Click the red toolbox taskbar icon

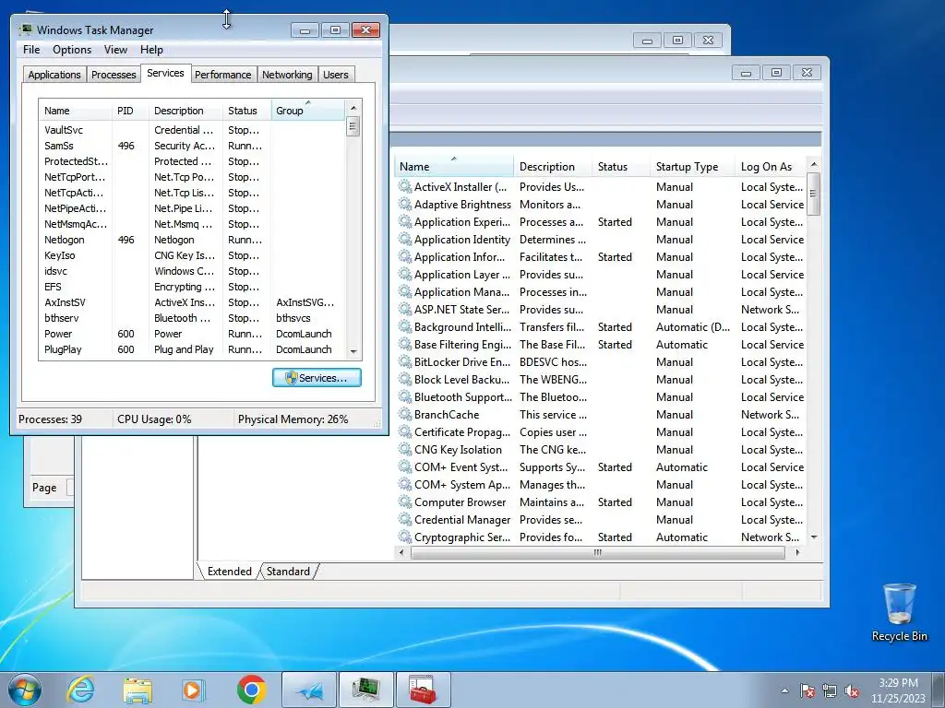click(x=423, y=690)
